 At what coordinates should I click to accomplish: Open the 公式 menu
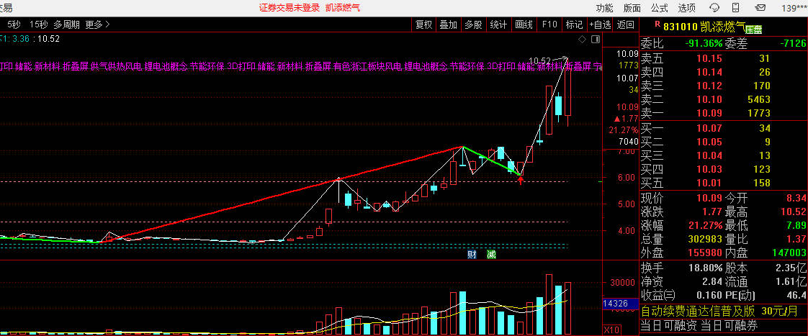659,8
